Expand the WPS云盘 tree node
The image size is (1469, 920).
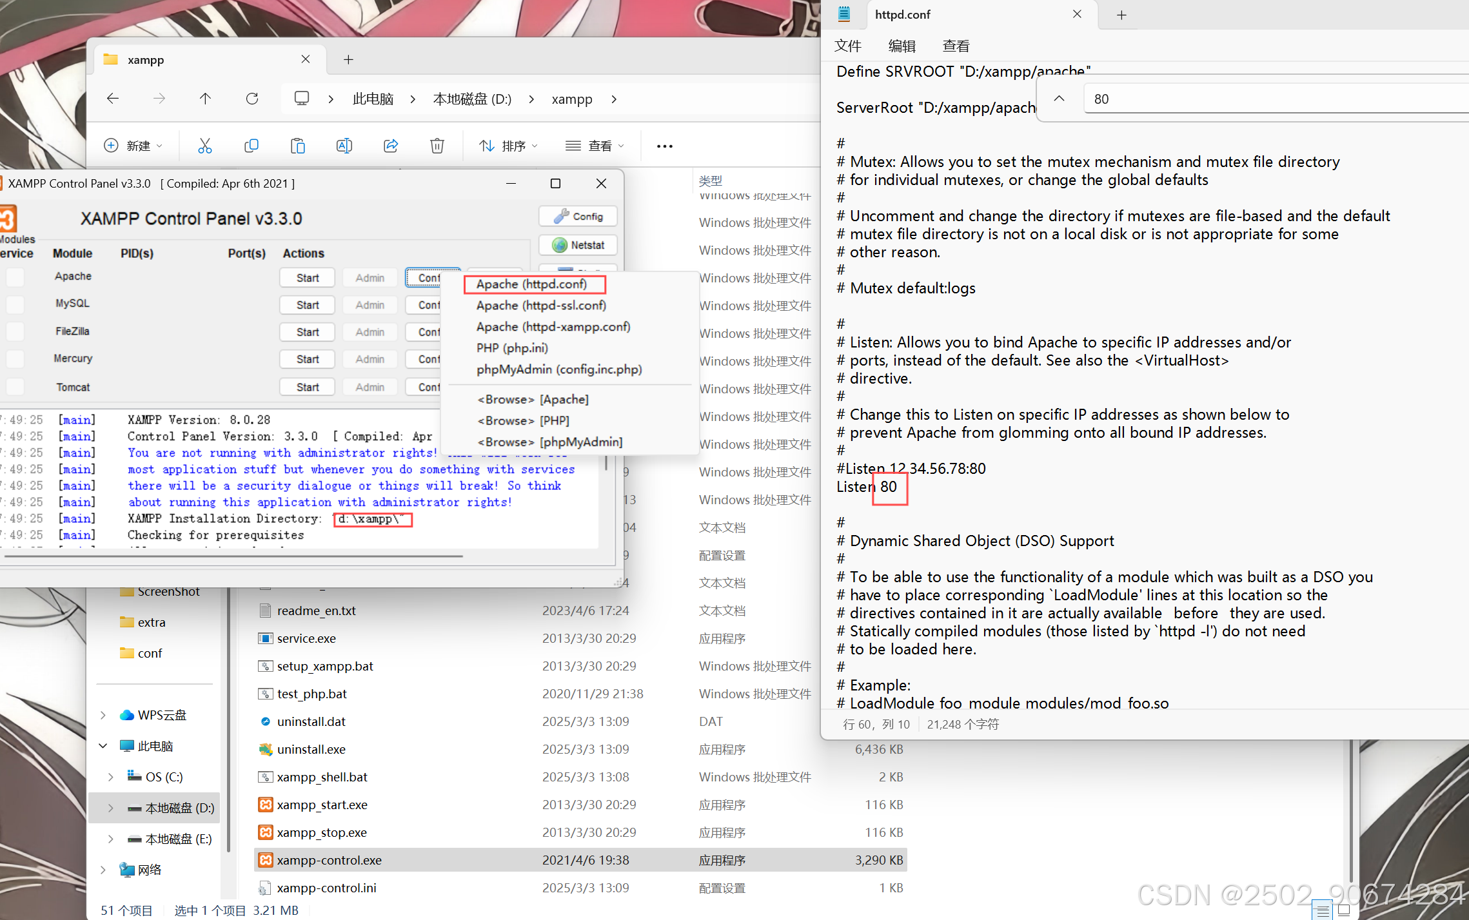(x=103, y=715)
